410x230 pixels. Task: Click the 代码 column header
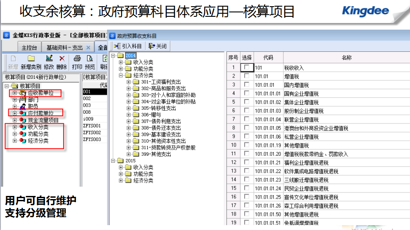268,57
